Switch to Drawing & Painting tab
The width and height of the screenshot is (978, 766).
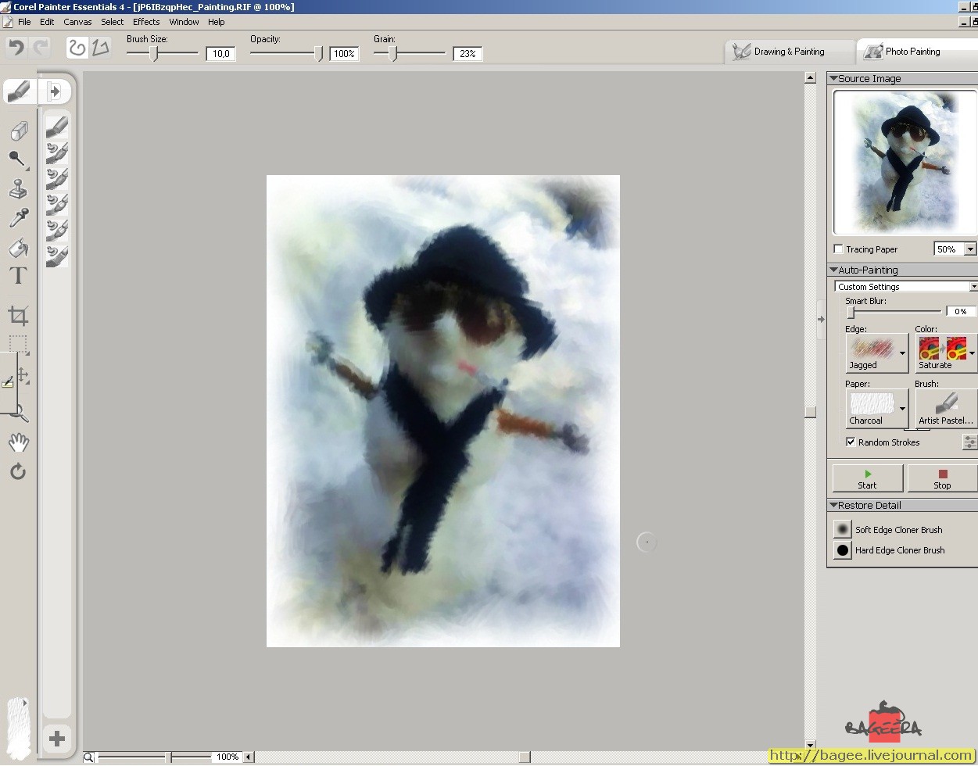click(790, 52)
